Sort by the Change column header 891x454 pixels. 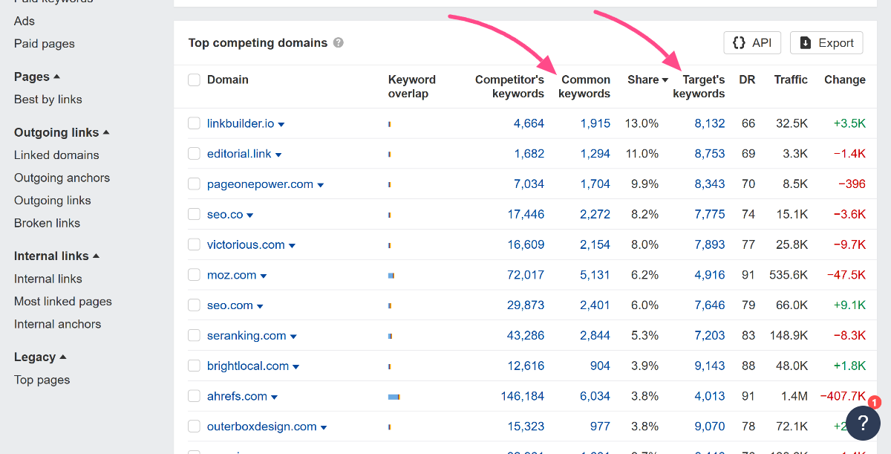tap(845, 80)
